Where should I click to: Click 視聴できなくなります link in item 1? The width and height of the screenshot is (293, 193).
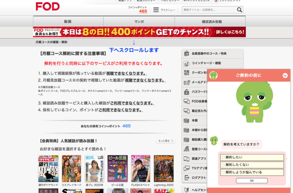(x=126, y=73)
